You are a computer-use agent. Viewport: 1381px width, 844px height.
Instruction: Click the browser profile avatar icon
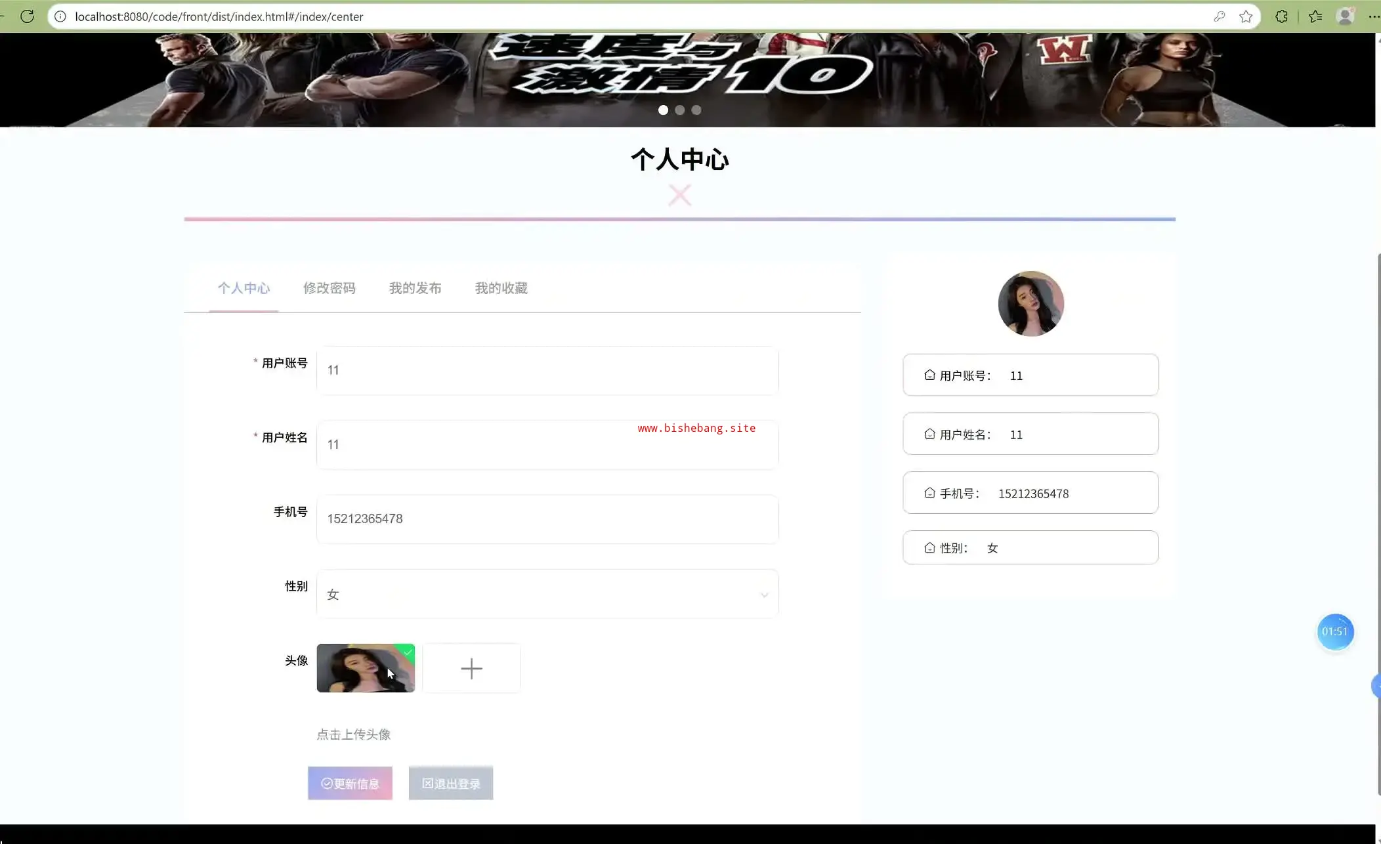(1345, 16)
